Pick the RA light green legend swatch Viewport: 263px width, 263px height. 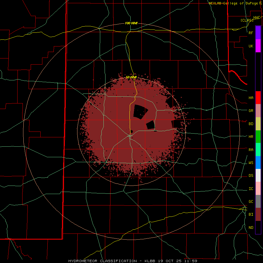click(258, 150)
